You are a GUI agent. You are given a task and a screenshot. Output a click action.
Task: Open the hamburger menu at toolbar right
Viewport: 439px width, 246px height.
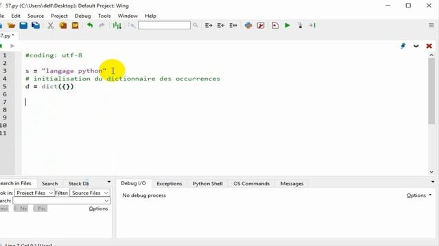tap(431, 25)
